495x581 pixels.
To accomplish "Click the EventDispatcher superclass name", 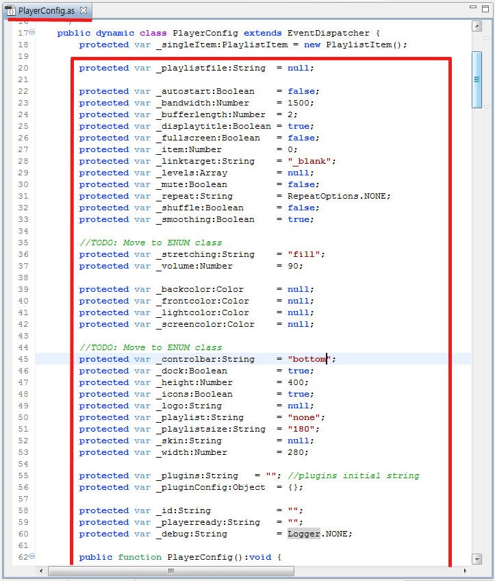I will pos(328,33).
